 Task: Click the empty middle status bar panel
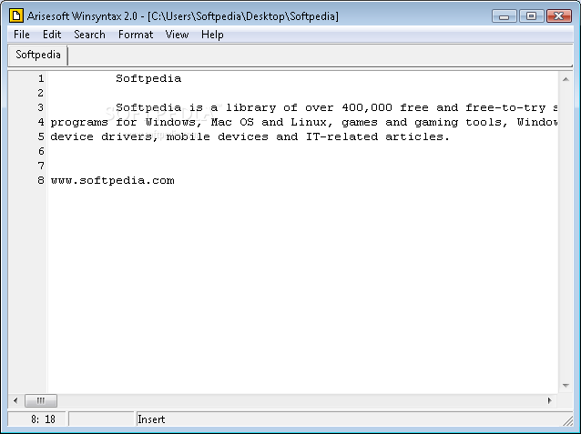(x=101, y=419)
